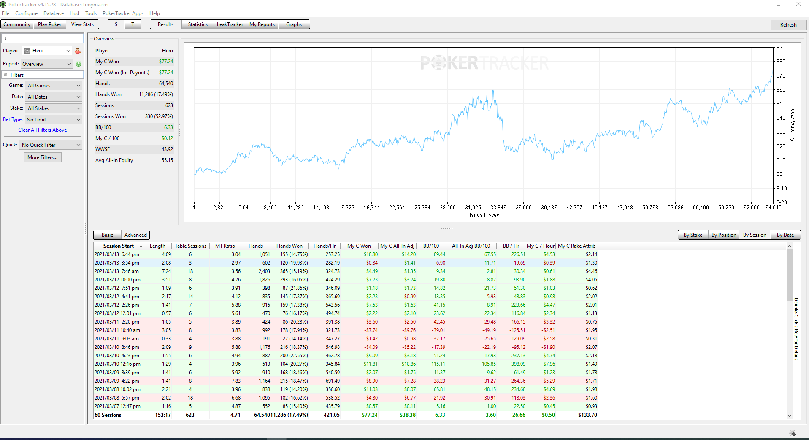Switch to tournaments with T button
This screenshot has height=440, width=809.
(x=133, y=24)
